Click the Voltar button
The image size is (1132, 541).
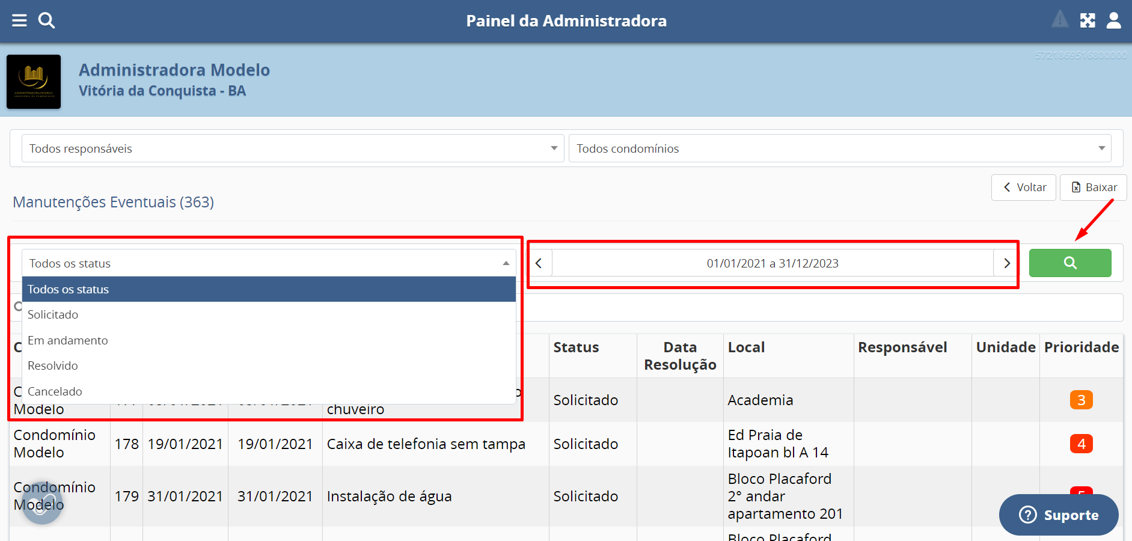[x=1024, y=188]
